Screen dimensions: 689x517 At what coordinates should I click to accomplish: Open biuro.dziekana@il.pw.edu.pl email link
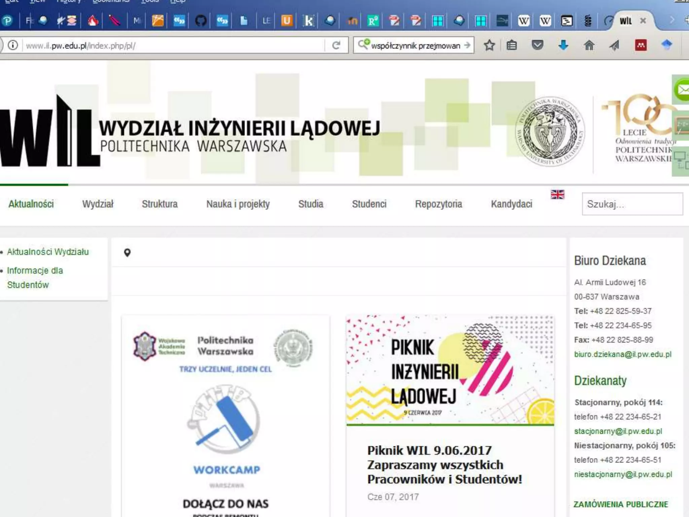[622, 354]
